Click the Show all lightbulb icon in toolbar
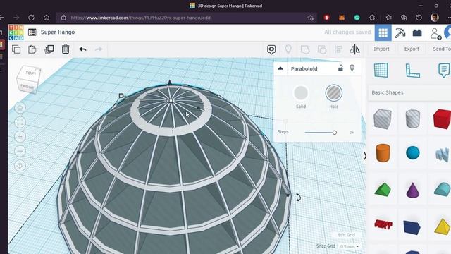The image size is (451, 254). 288,49
